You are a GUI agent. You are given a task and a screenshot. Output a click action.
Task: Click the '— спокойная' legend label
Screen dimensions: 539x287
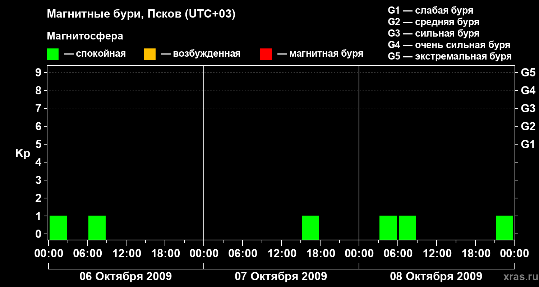click(x=95, y=54)
